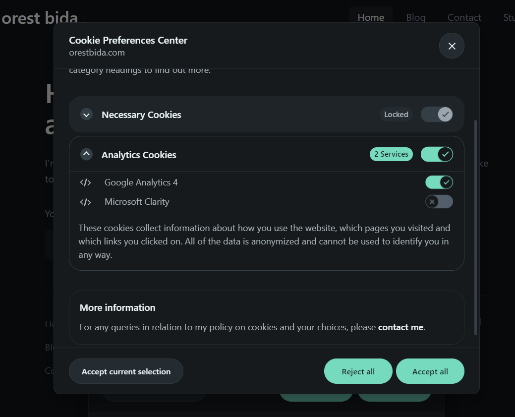Enable the Microsoft Clarity toggle

pyautogui.click(x=439, y=202)
